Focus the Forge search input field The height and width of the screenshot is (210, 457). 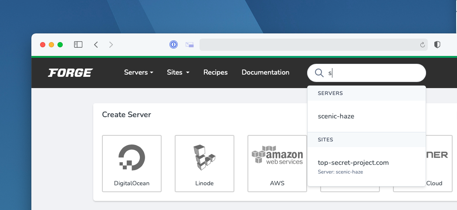(375, 73)
